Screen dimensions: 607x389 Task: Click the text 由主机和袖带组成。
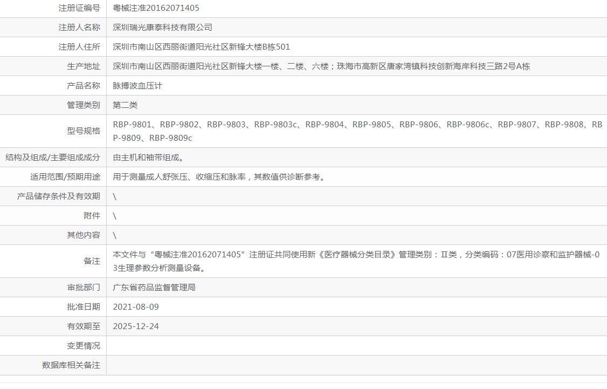(150, 158)
